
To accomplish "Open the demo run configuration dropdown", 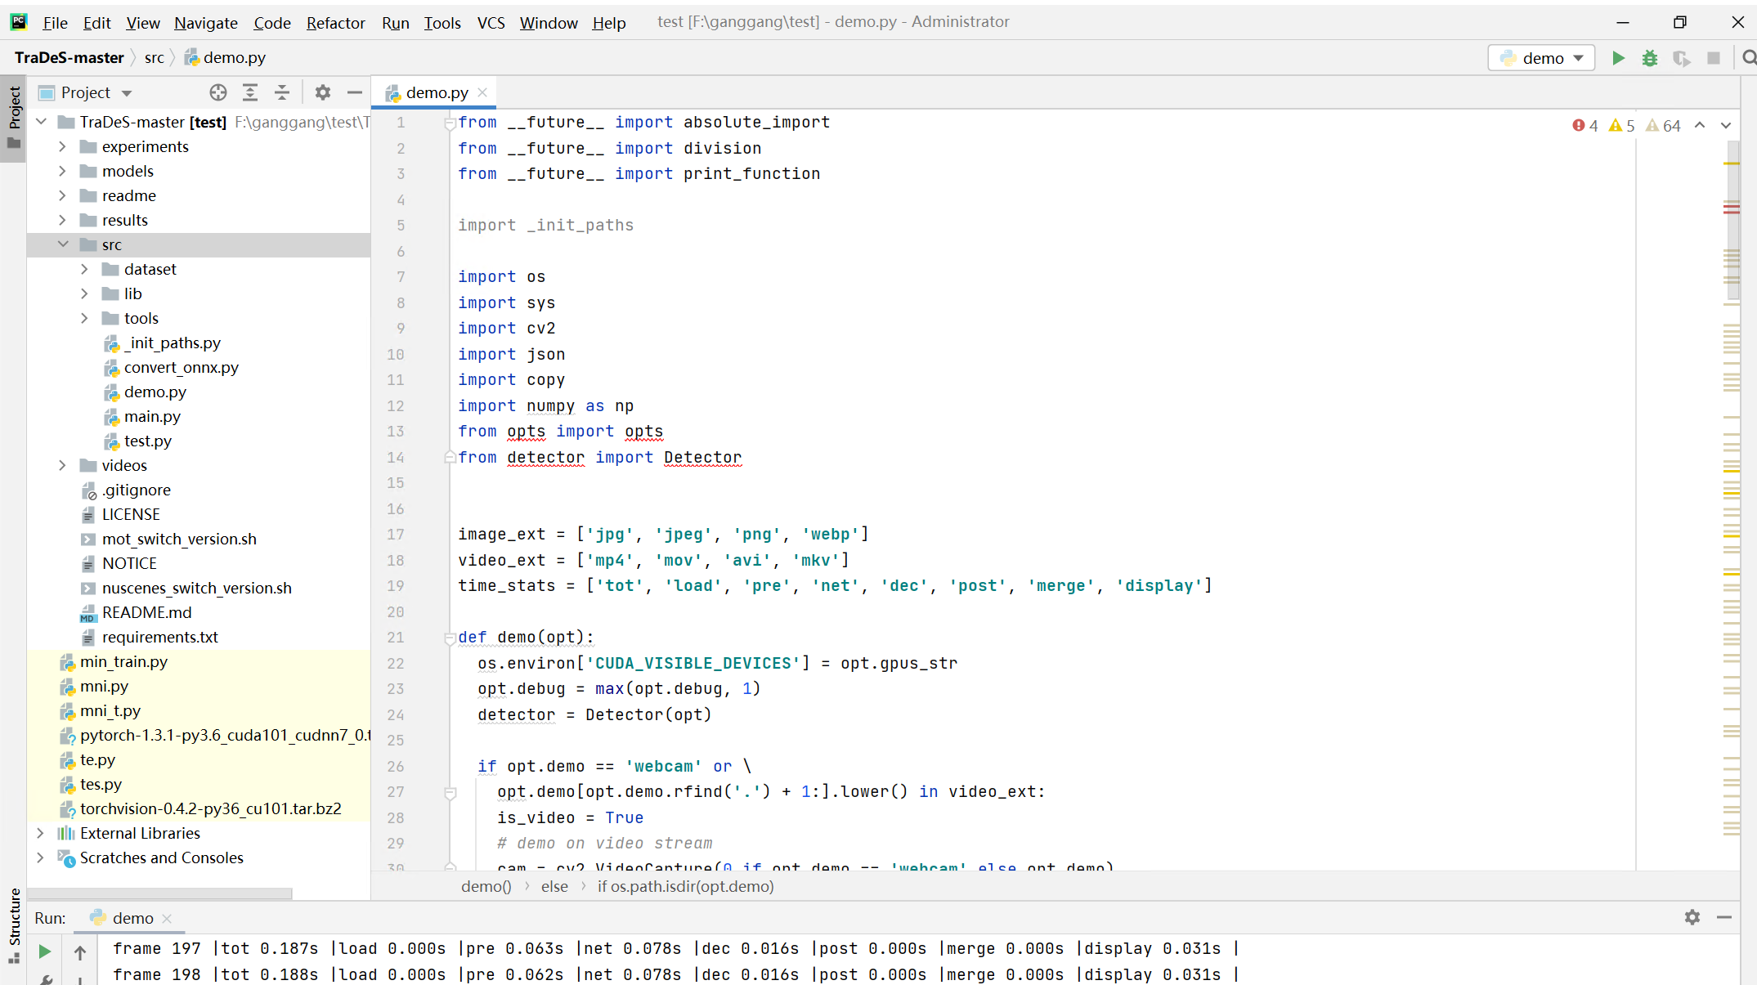I will pos(1577,57).
